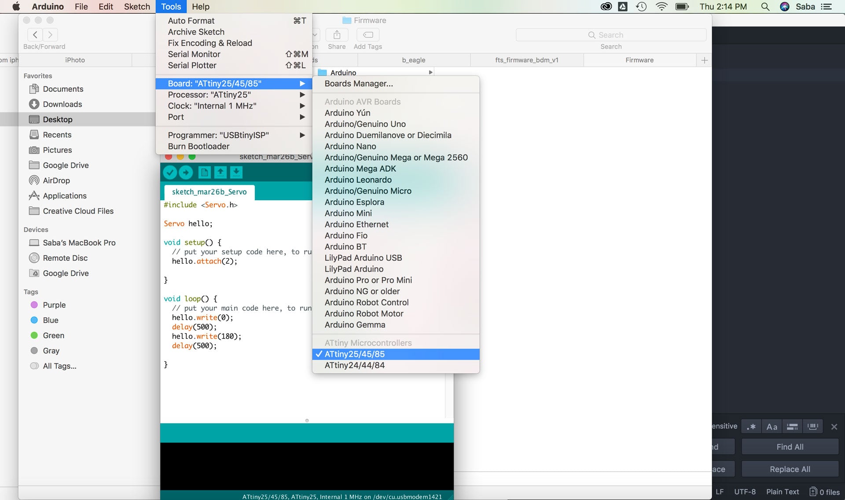Open the Apple menu
This screenshot has height=500, width=845.
[16, 7]
